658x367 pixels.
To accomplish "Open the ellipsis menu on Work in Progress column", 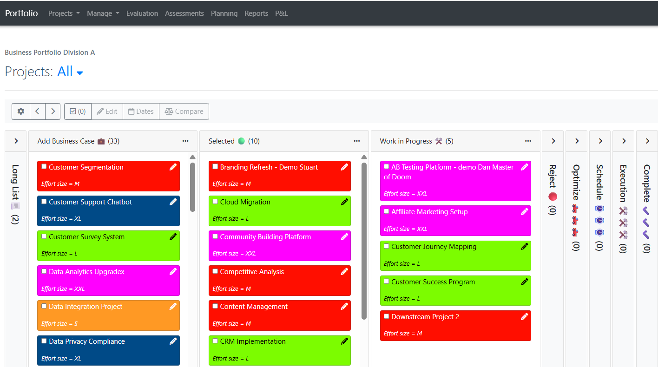I will [x=528, y=141].
